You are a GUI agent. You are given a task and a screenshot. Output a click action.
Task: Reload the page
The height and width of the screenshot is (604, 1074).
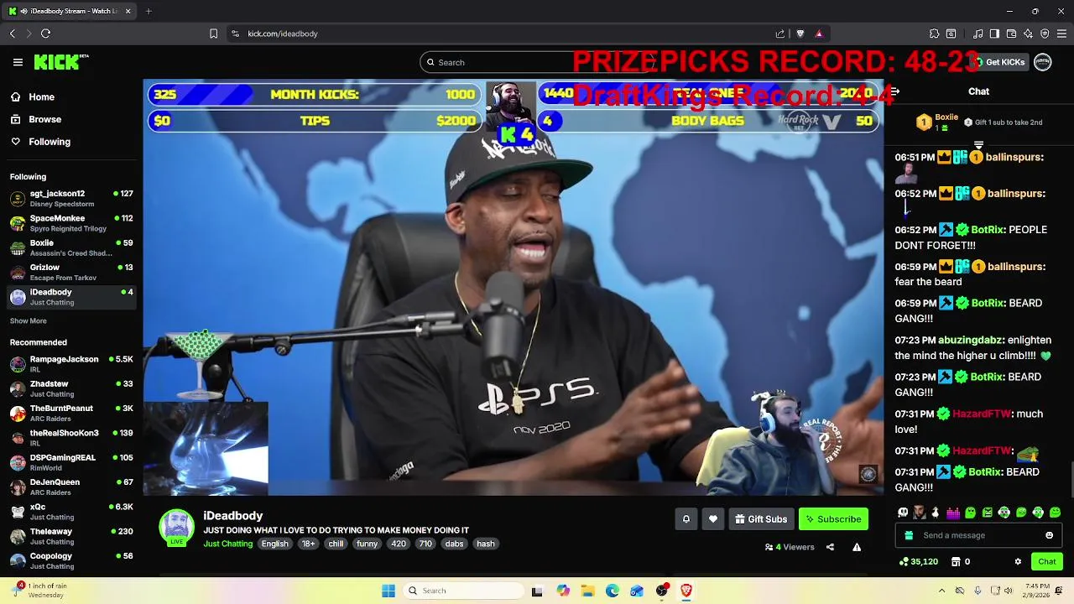pyautogui.click(x=45, y=34)
